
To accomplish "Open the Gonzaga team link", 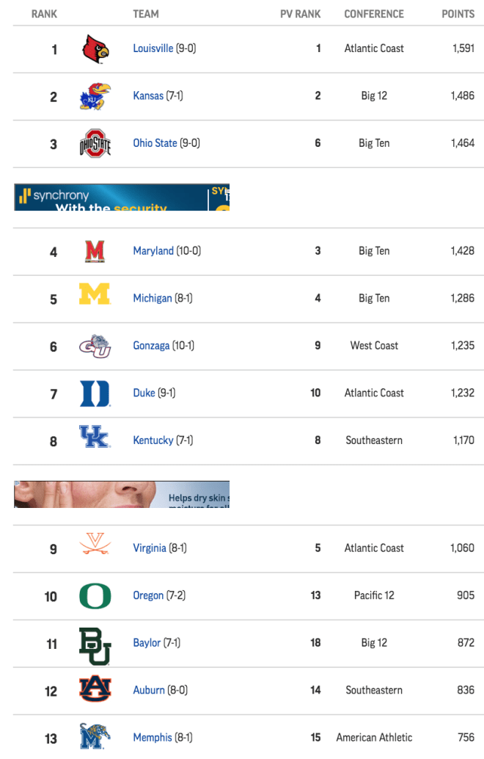I will click(151, 346).
